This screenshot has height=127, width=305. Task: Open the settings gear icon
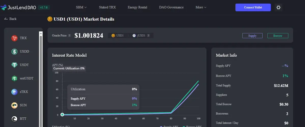click(x=278, y=7)
